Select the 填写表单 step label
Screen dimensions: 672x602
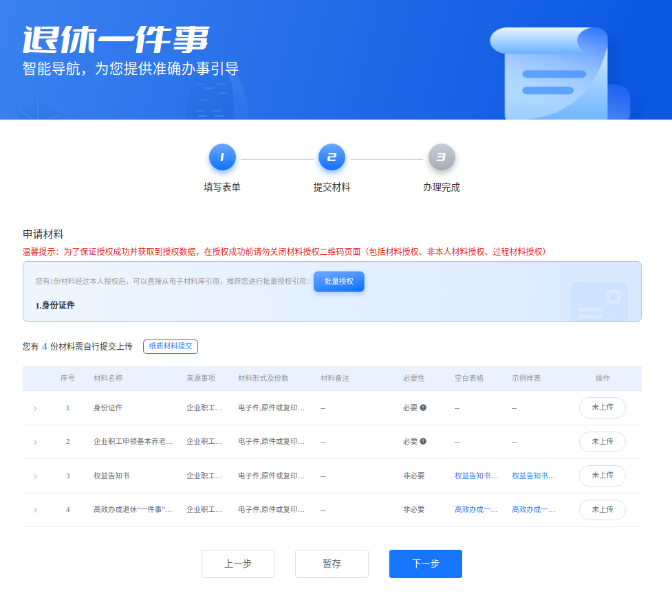tap(221, 185)
